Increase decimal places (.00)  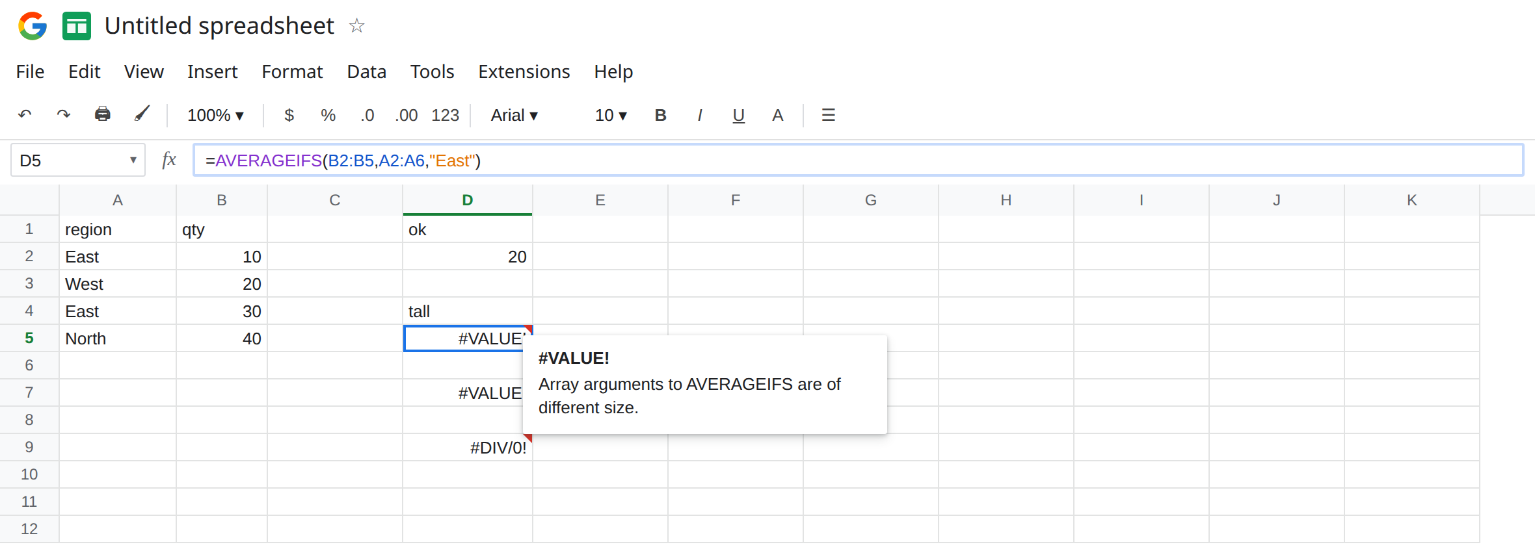point(407,115)
